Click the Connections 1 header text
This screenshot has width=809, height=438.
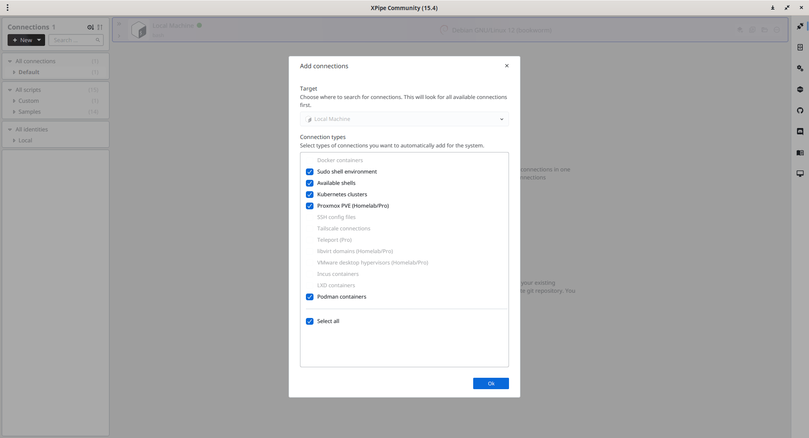32,27
